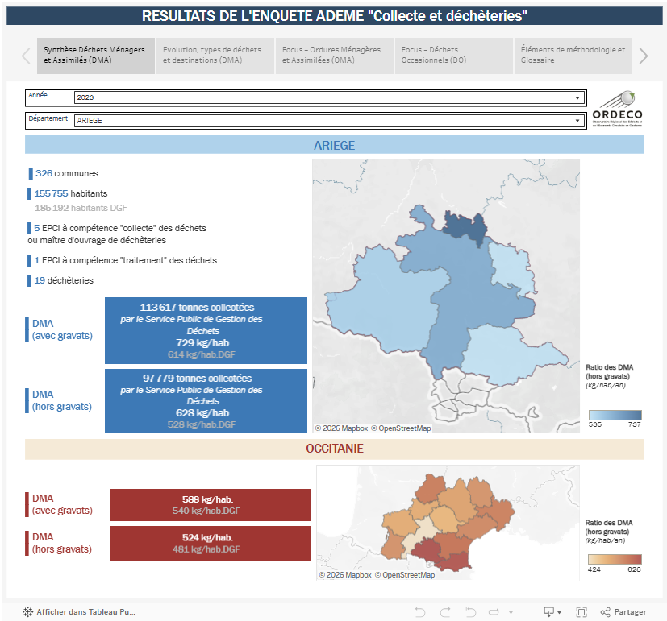Click the Partager share icon
Screen dimensions: 667x621
[607, 612]
